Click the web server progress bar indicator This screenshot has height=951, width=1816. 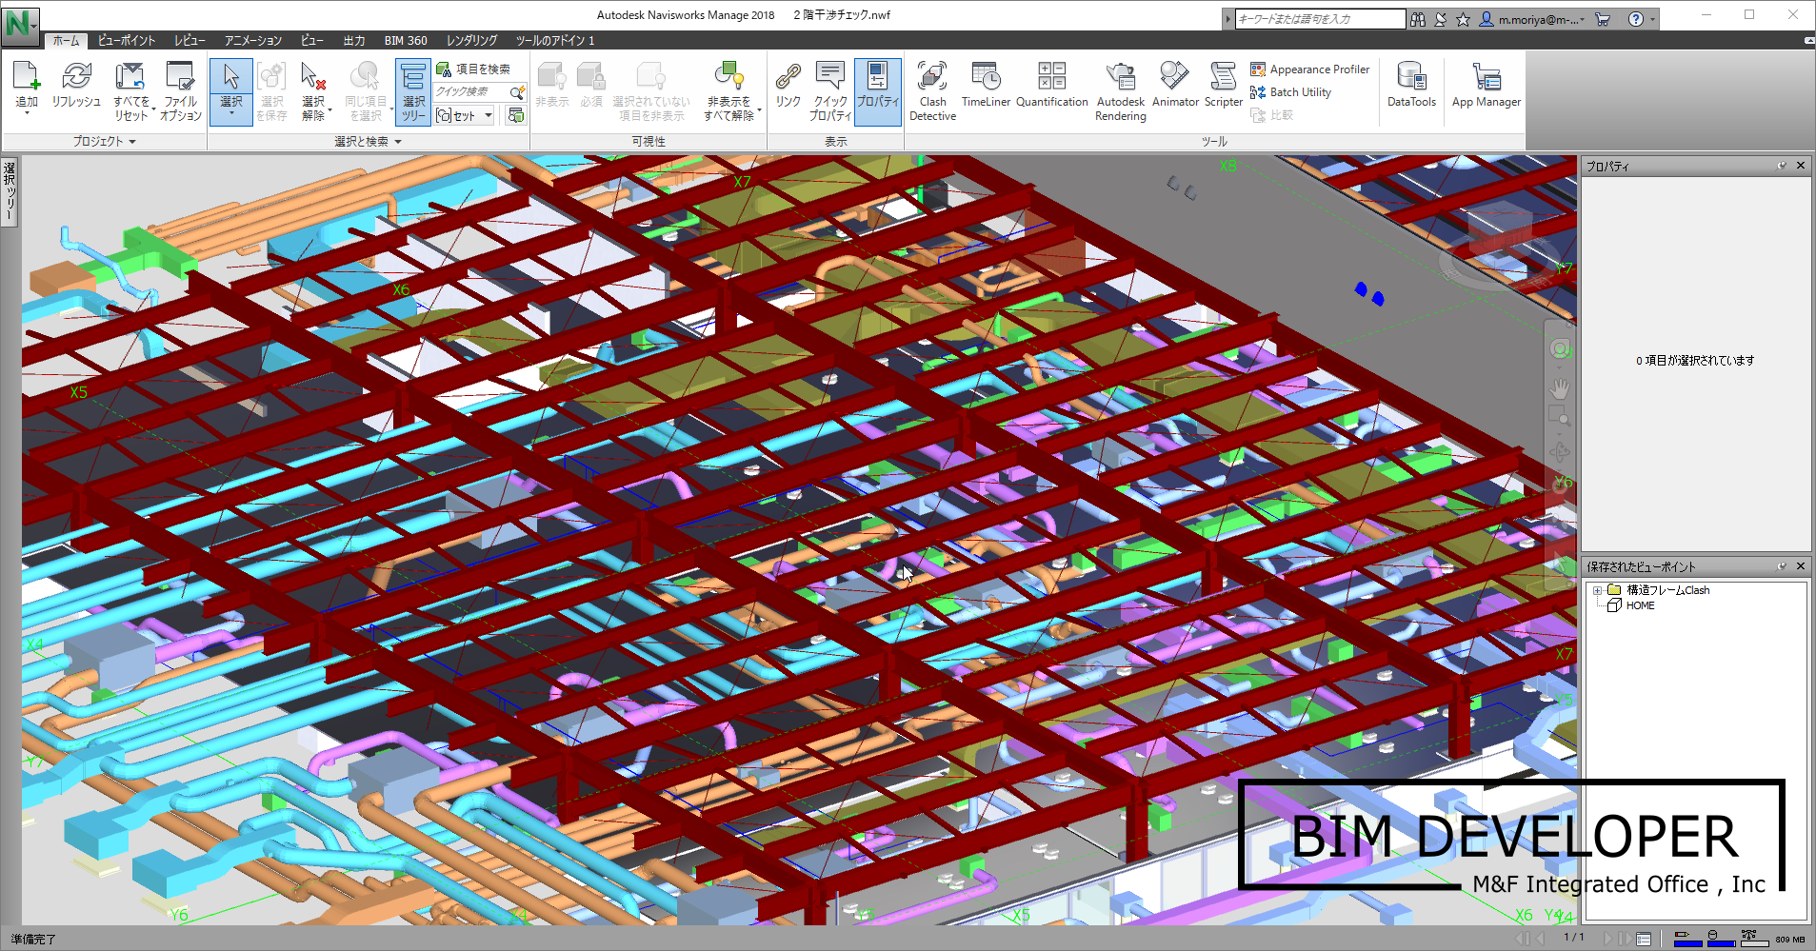tap(1754, 939)
